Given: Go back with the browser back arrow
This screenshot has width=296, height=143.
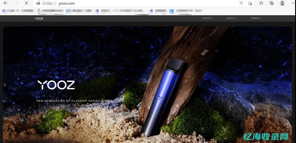Looking at the screenshot, I should [x=6, y=3].
